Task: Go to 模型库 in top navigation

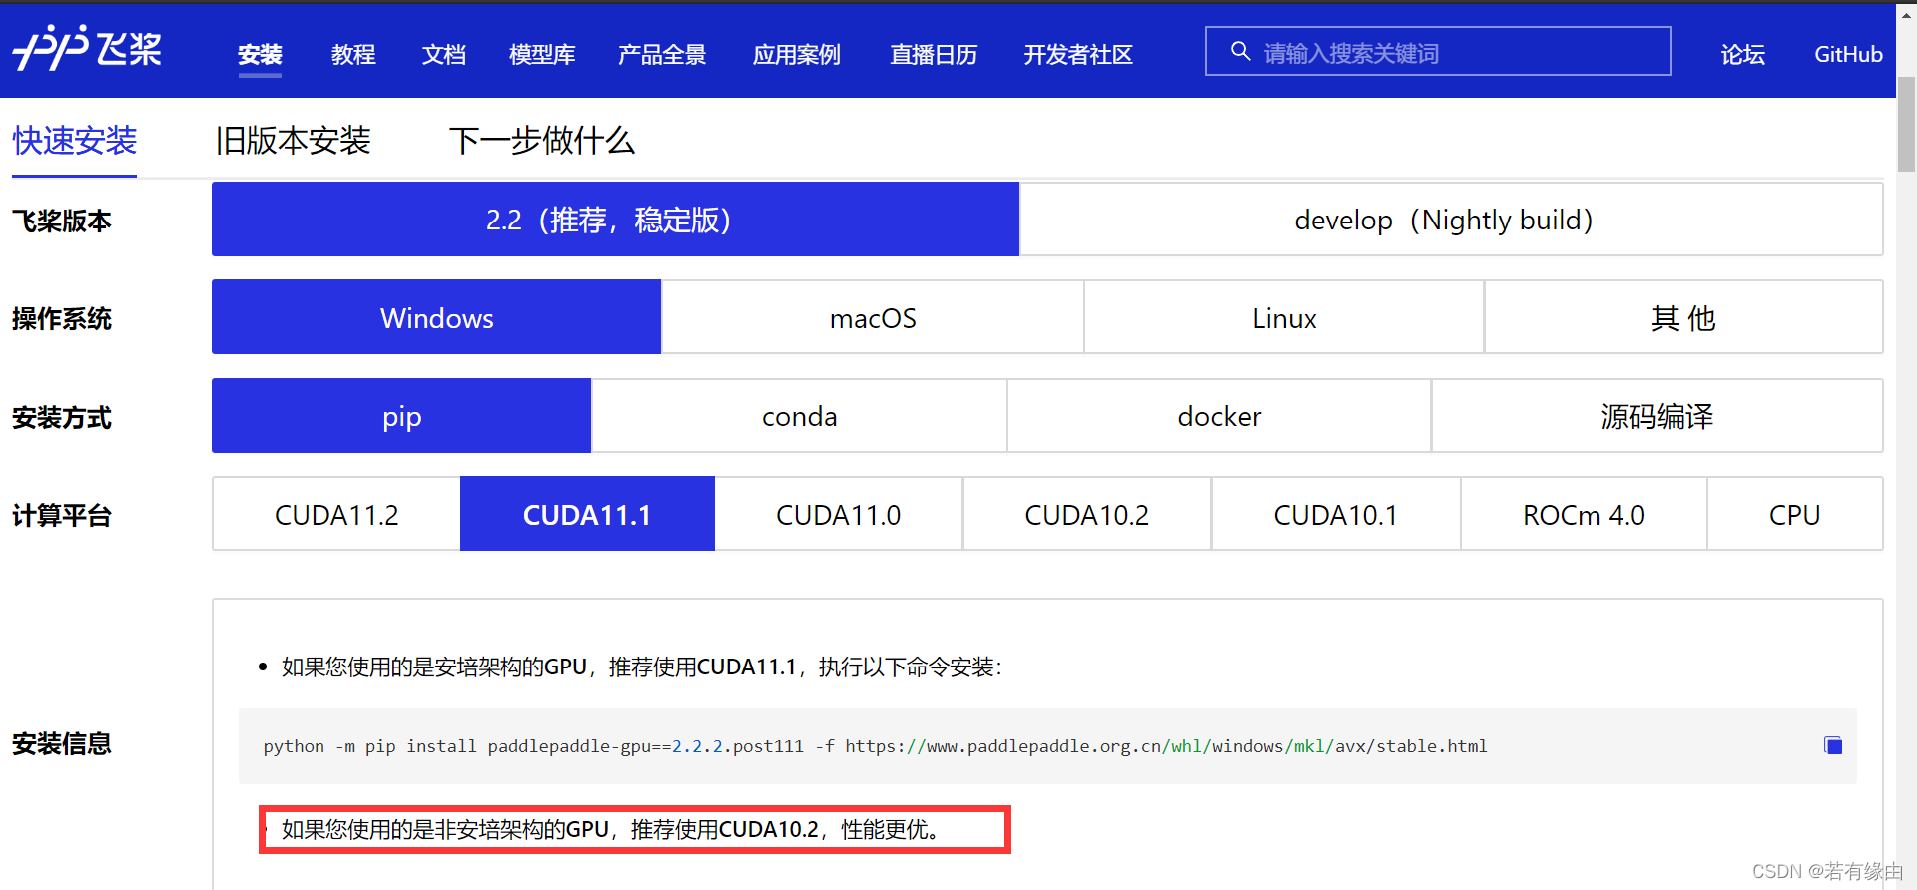Action: click(542, 54)
